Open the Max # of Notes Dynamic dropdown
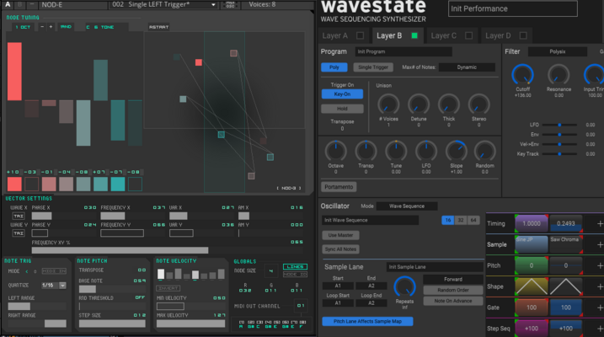 pos(467,67)
